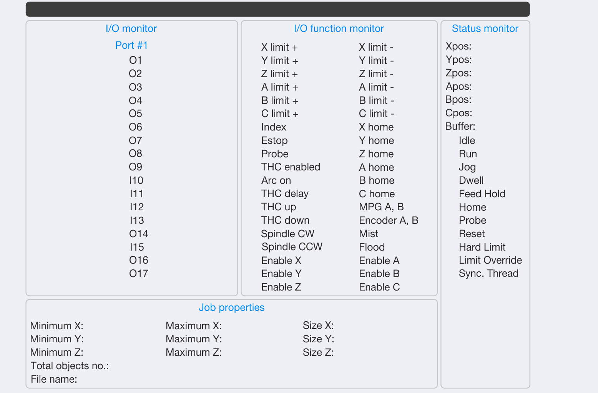This screenshot has width=598, height=393.
Task: Click the Spindle CCW function label
Action: pos(292,247)
